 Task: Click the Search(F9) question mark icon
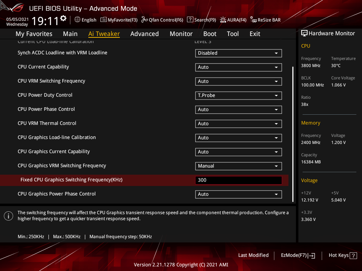coord(190,20)
